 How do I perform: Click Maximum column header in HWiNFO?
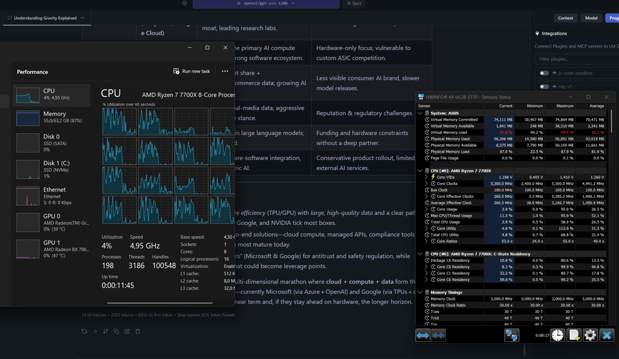click(x=560, y=106)
